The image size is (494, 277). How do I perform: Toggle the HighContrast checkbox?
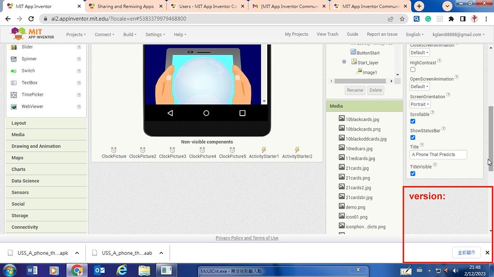click(x=413, y=69)
